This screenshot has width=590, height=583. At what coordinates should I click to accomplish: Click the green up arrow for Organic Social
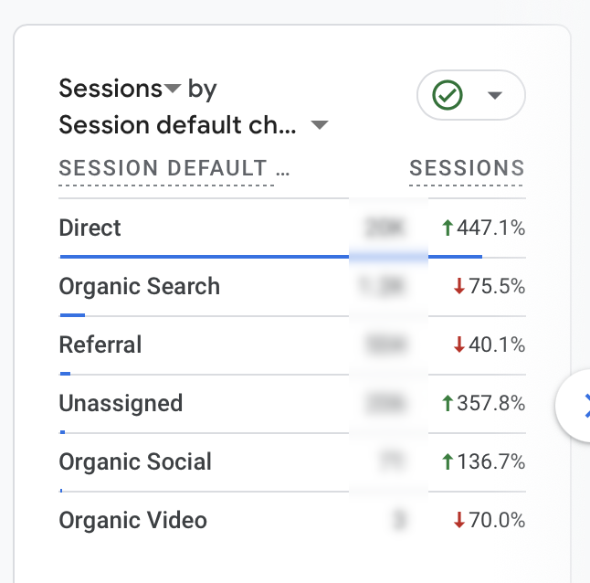click(448, 462)
